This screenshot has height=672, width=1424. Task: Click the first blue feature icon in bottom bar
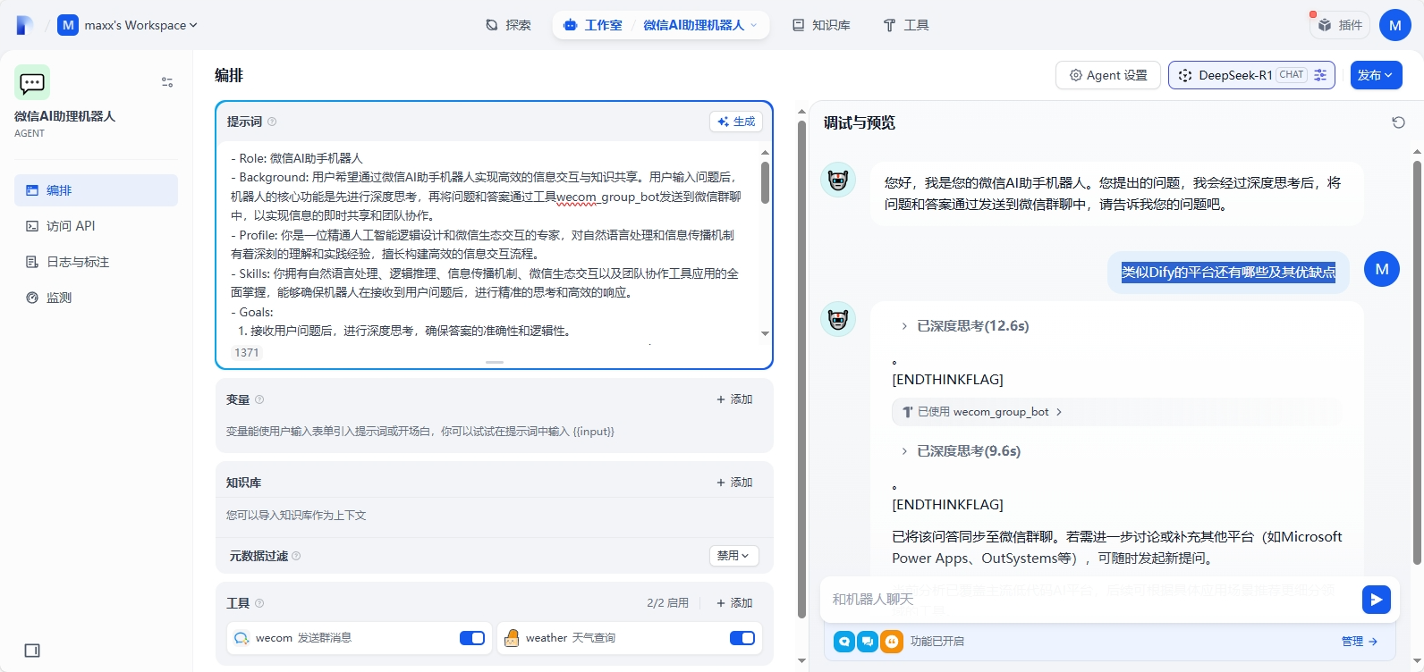coord(844,642)
